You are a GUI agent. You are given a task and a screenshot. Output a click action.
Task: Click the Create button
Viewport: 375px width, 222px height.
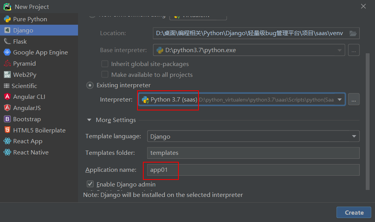pyautogui.click(x=354, y=212)
